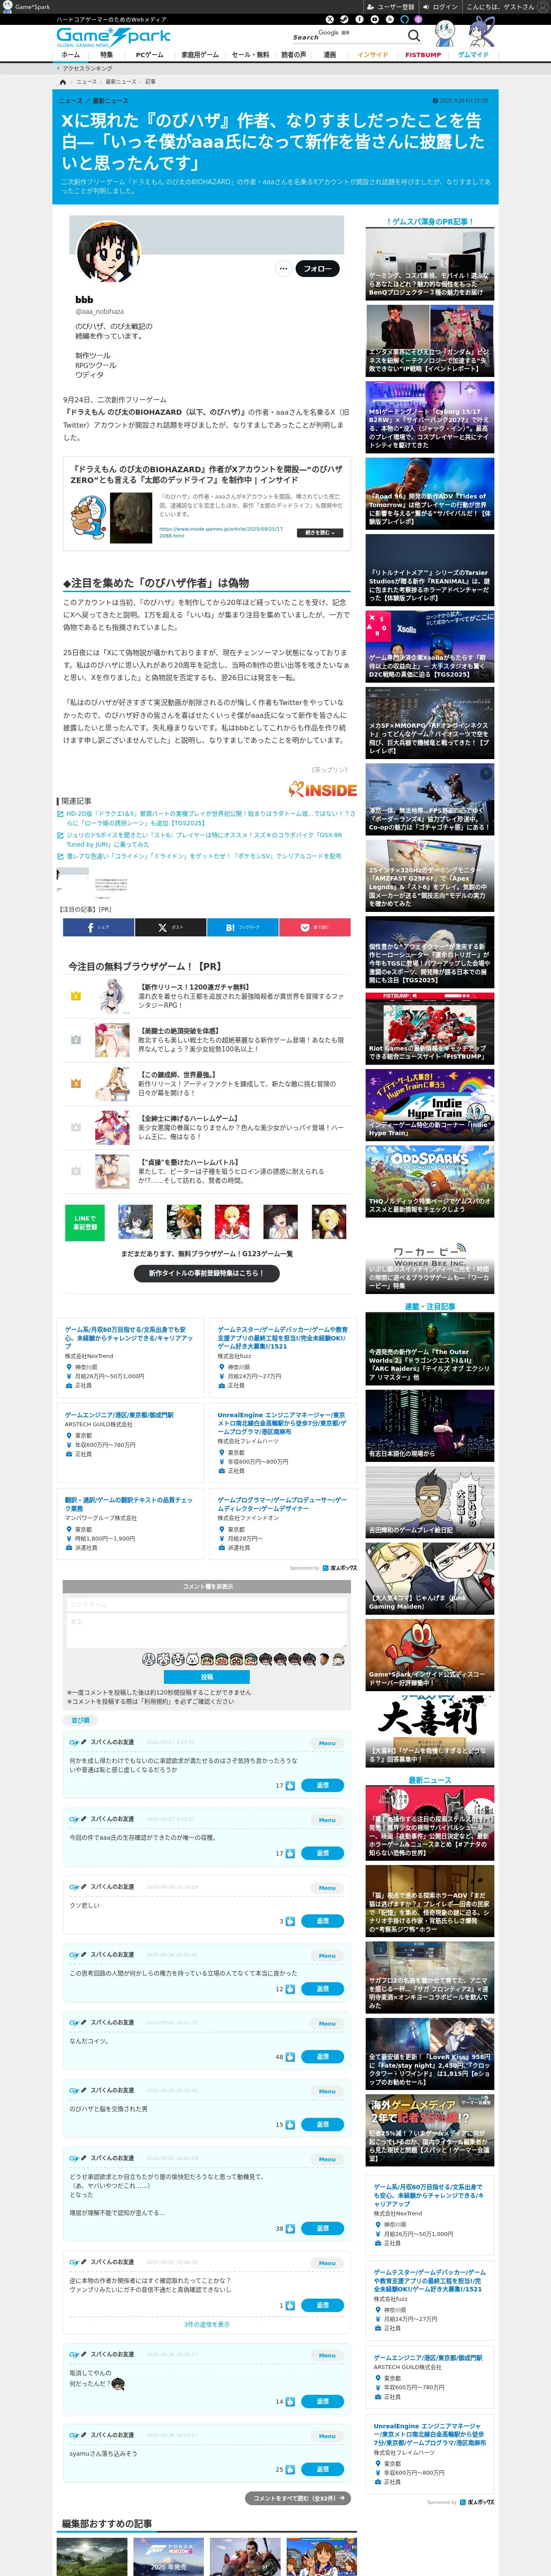The image size is (551, 2576).
Task: Open sidebar ODDSPARKS feature banner
Action: pyautogui.click(x=429, y=1181)
